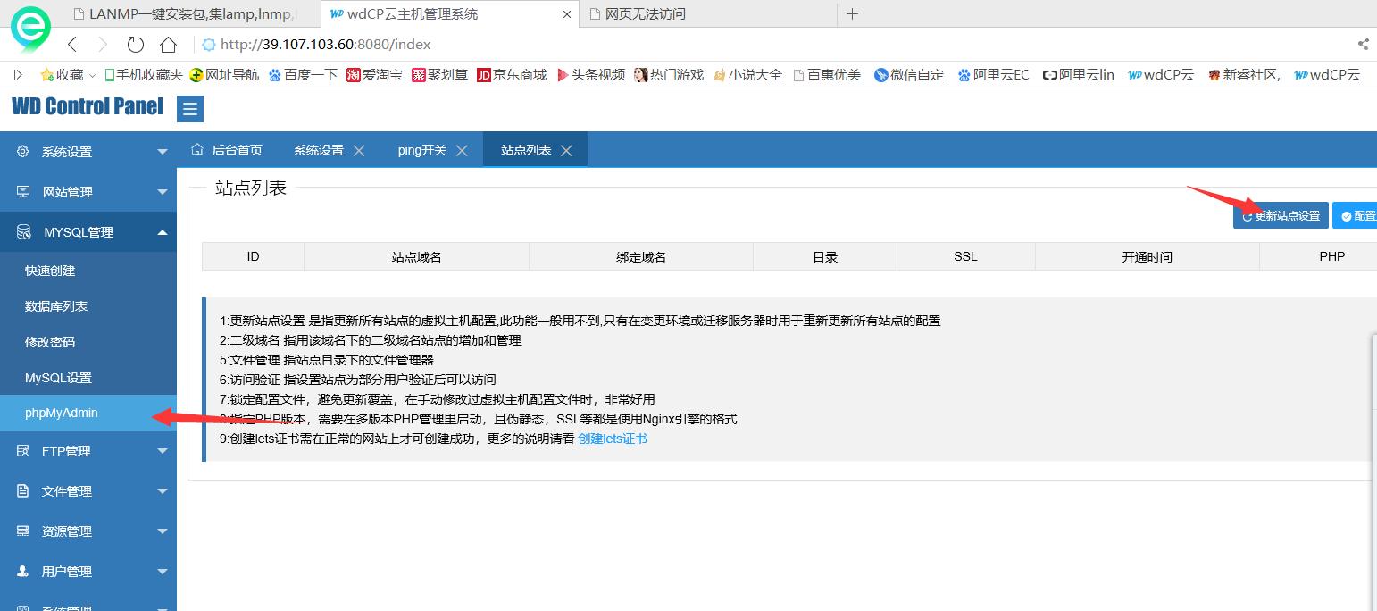The width and height of the screenshot is (1377, 611).
Task: Select 数据库列表 in MYSQL submenu
Action: 56,306
